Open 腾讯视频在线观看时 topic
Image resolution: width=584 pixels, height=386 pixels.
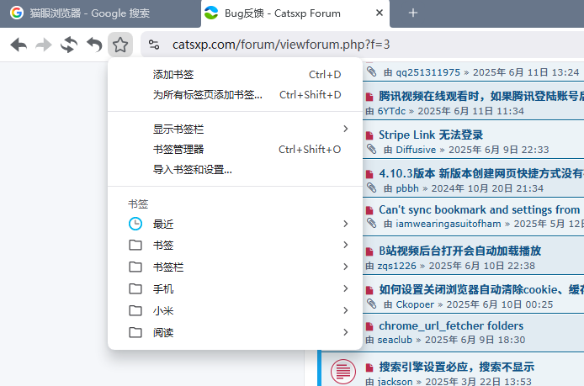[x=481, y=96]
